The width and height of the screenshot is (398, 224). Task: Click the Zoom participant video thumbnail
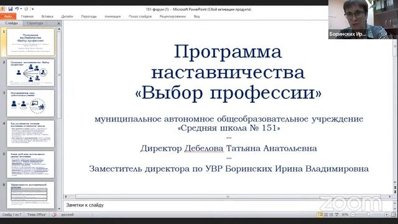click(x=363, y=19)
